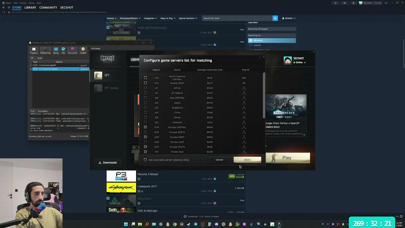Go forward in Steam navigation

(x=8, y=8)
